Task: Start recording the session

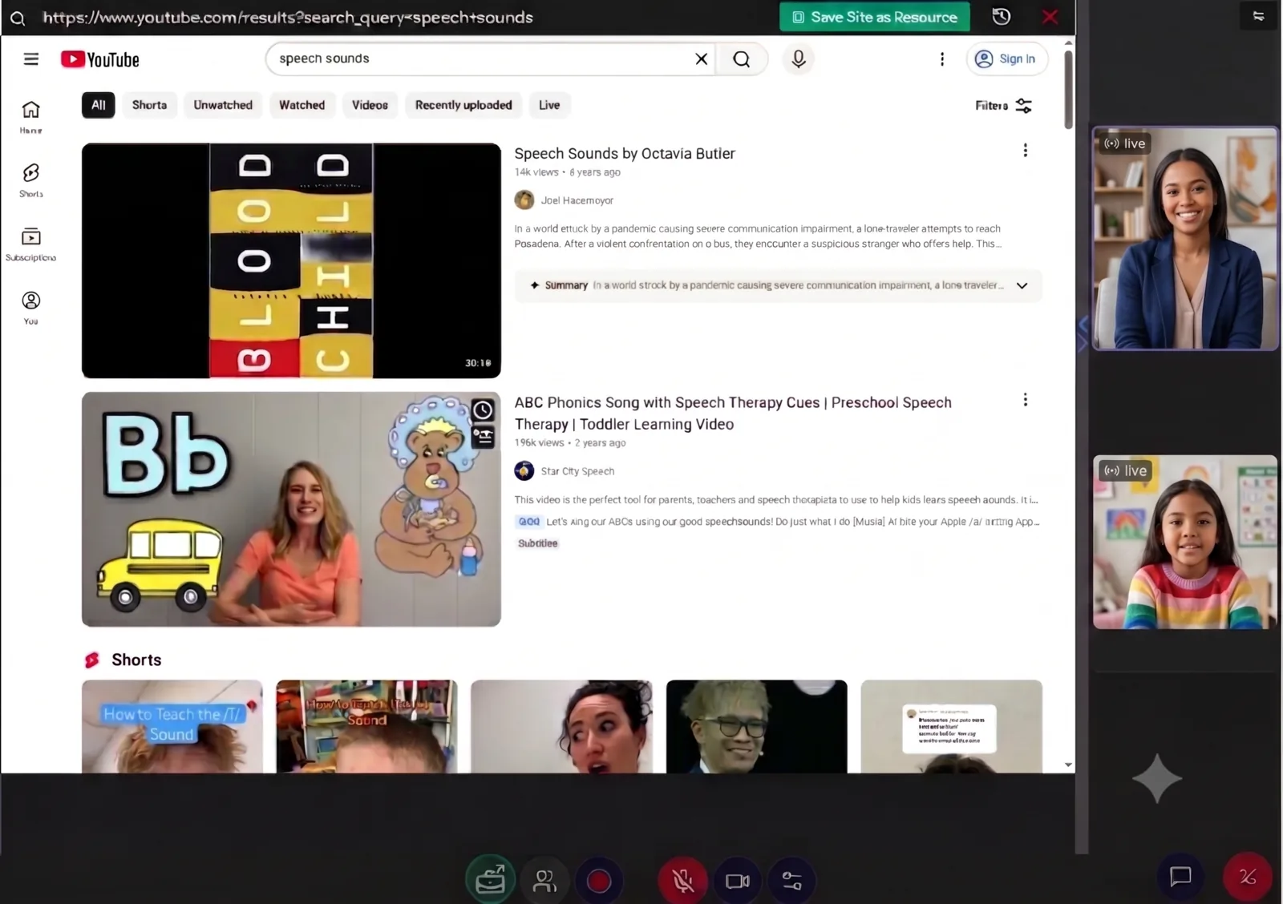Action: pyautogui.click(x=598, y=881)
